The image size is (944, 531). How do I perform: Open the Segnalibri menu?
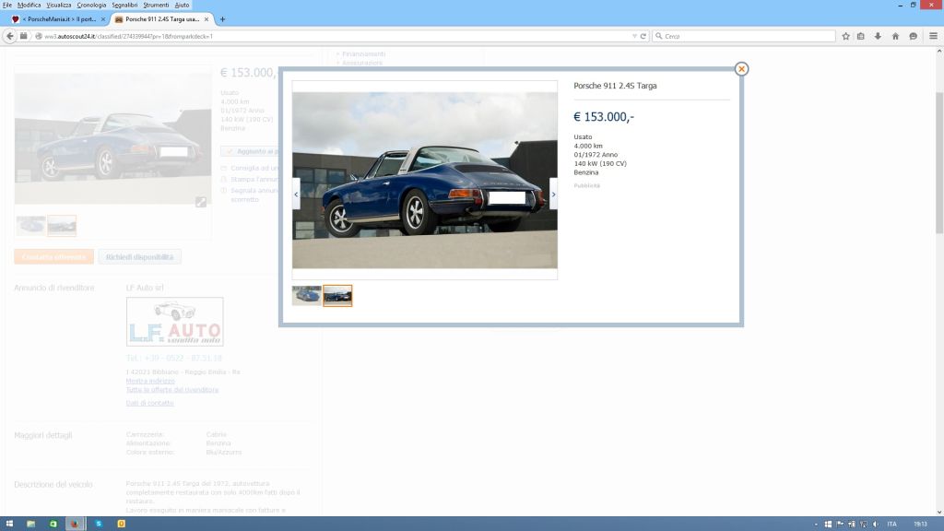pos(124,5)
